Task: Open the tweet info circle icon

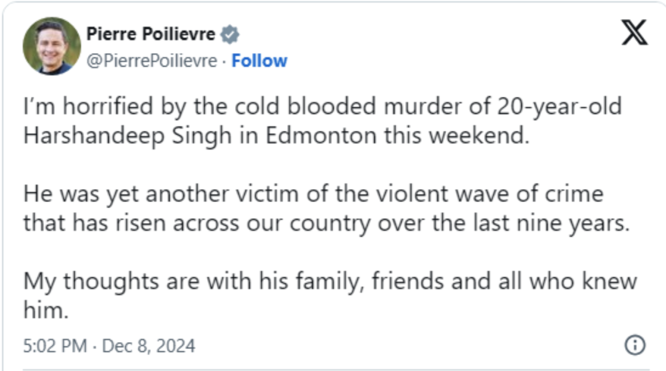Action: point(635,345)
